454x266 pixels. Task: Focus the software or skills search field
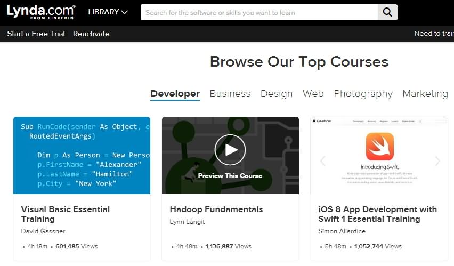[259, 12]
